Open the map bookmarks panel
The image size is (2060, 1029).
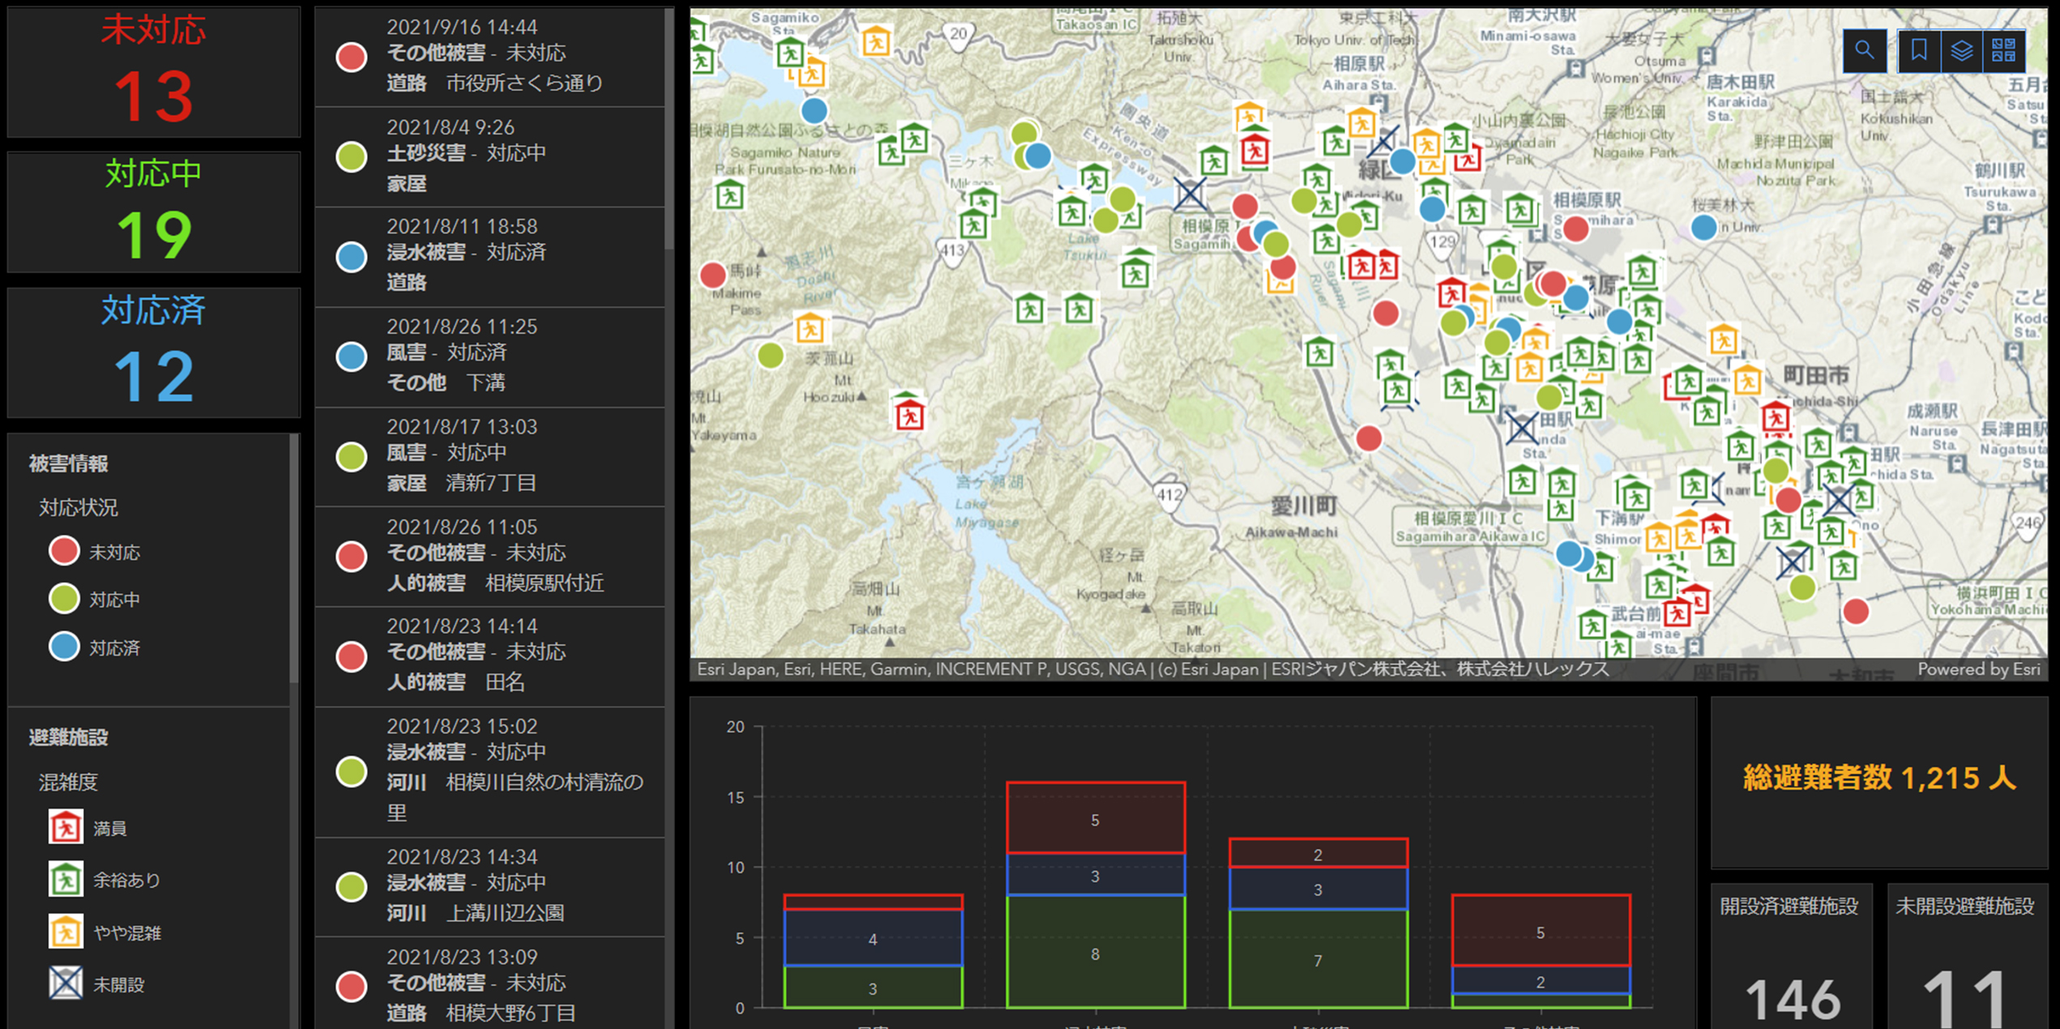(x=1918, y=50)
